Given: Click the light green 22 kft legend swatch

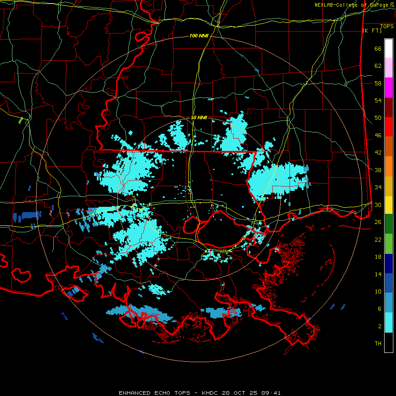Looking at the screenshot, I should tap(389, 244).
